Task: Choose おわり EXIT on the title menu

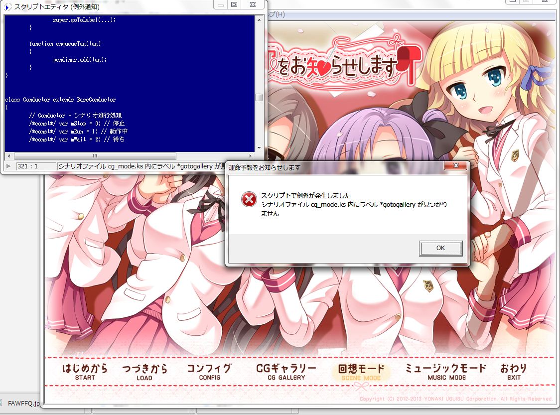Action: click(x=514, y=372)
